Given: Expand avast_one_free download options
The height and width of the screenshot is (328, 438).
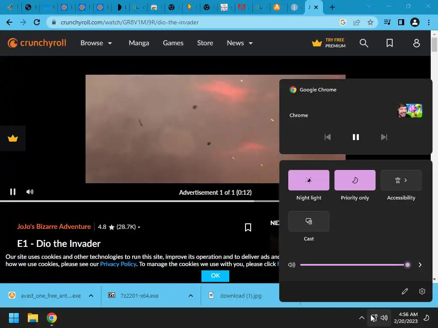Looking at the screenshot, I should (91, 296).
